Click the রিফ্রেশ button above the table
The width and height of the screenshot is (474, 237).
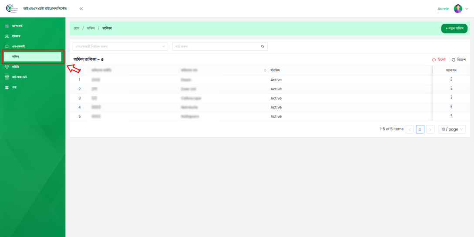point(459,59)
